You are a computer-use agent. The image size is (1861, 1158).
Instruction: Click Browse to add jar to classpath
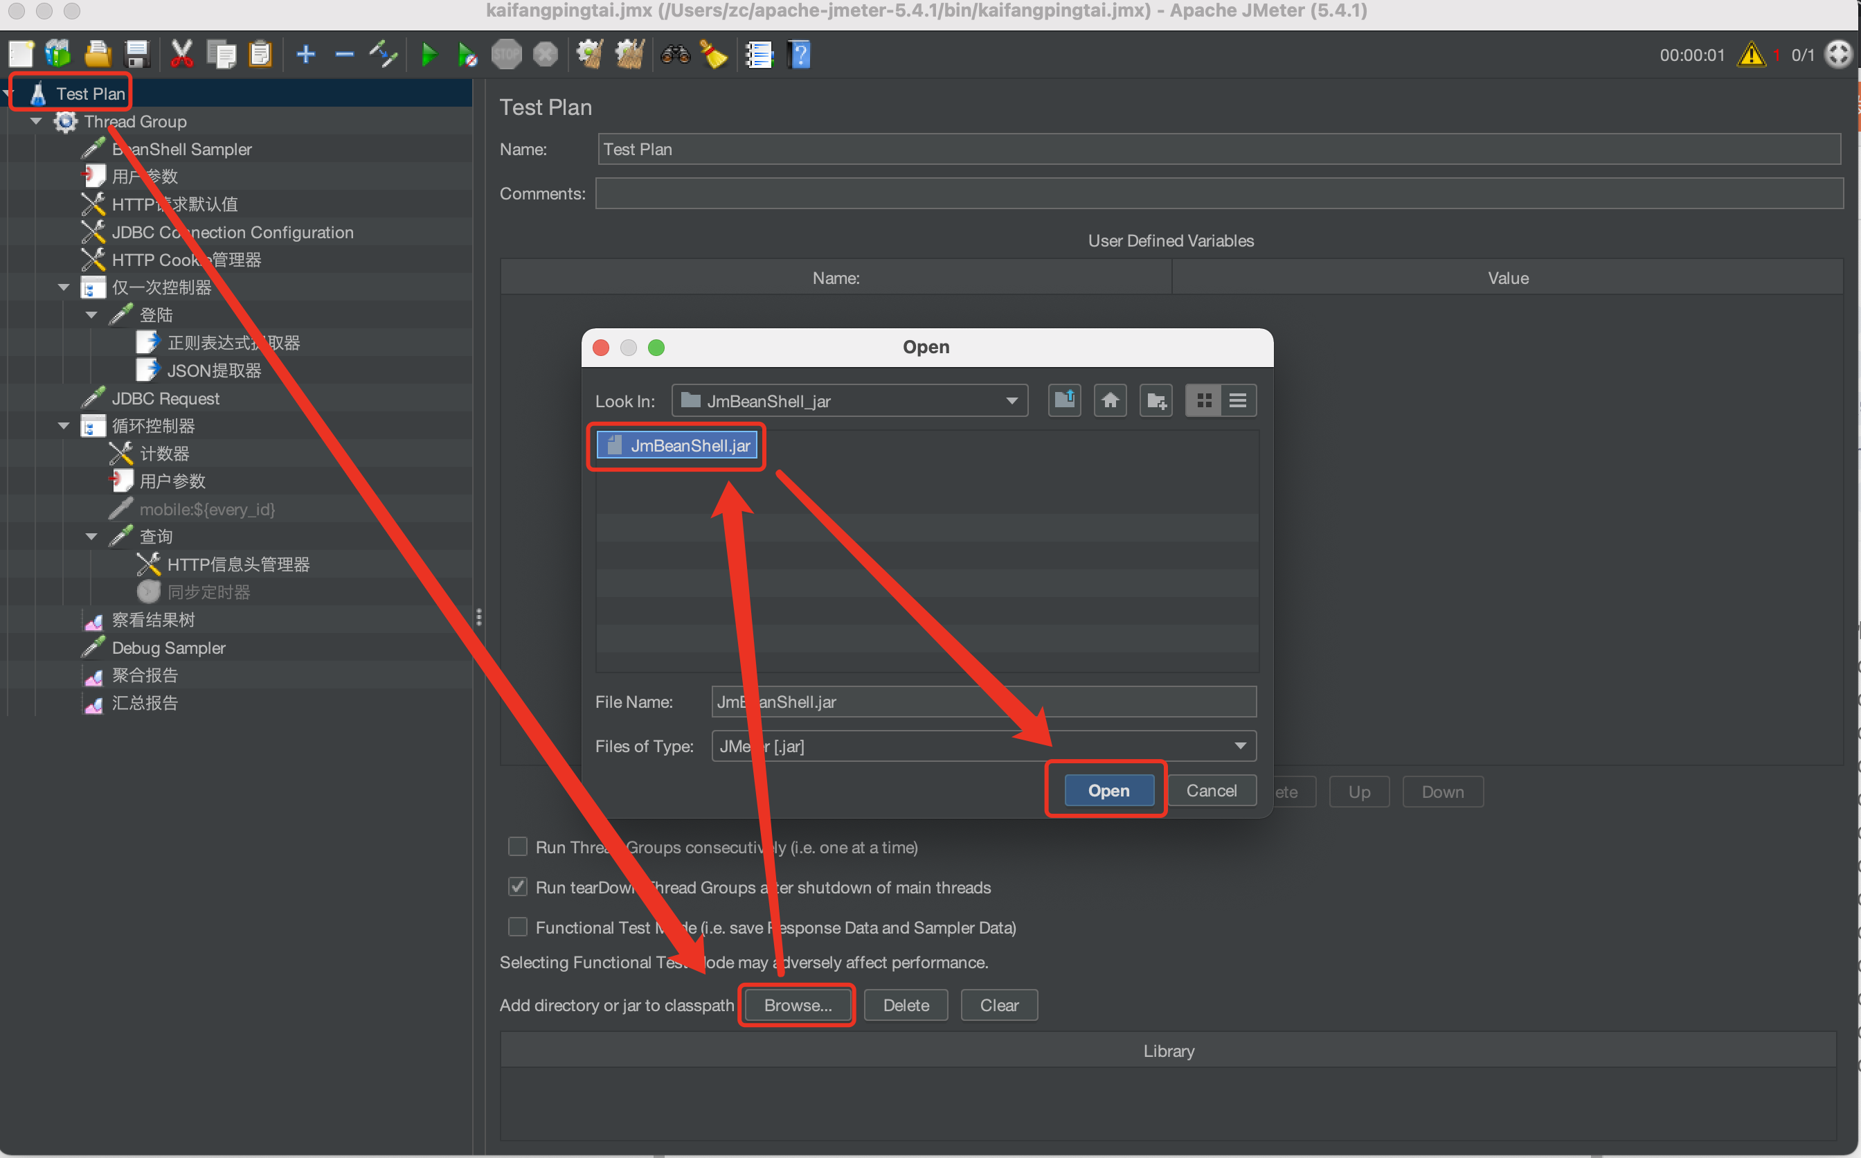[795, 1004]
